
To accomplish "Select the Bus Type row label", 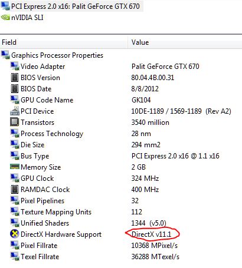I will 35,156.
